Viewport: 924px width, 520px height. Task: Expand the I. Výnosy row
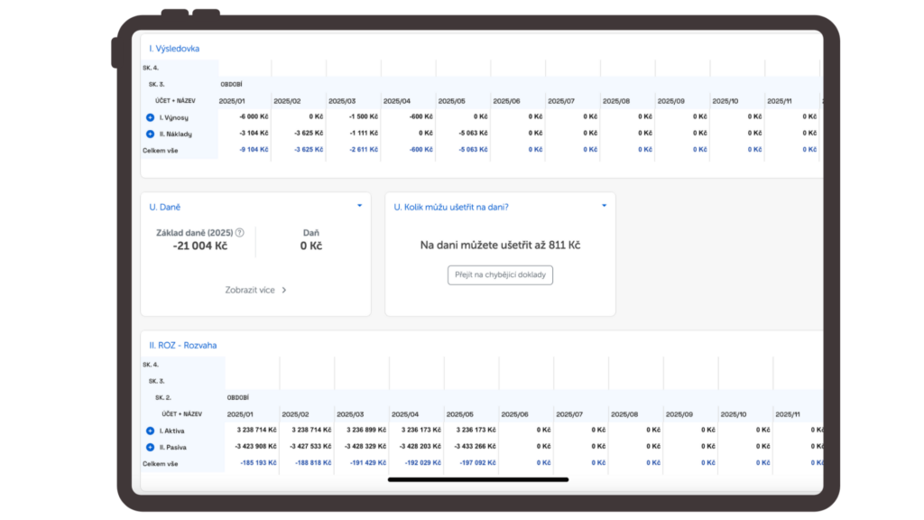tap(151, 117)
